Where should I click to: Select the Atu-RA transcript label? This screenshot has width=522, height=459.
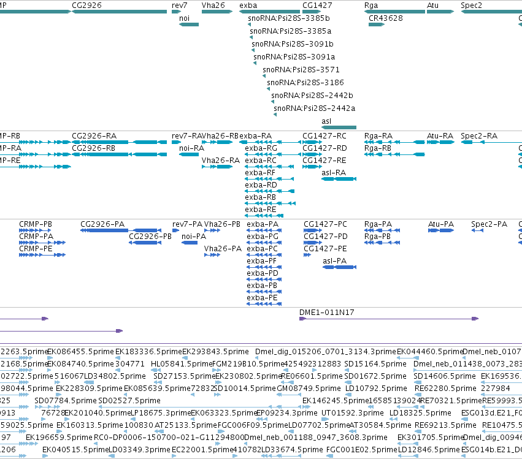click(440, 136)
